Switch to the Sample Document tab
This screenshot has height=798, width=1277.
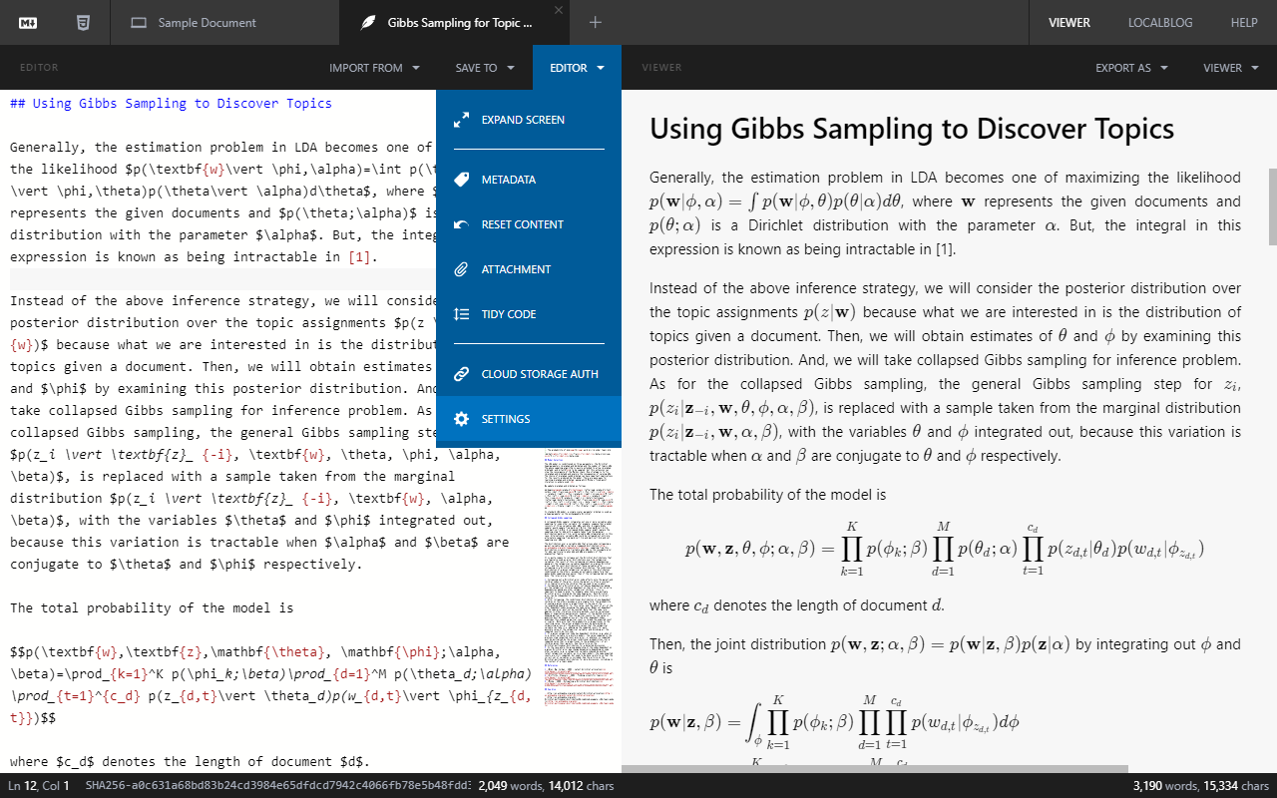tap(223, 22)
